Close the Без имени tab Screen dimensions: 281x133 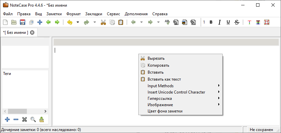[x=32, y=33]
